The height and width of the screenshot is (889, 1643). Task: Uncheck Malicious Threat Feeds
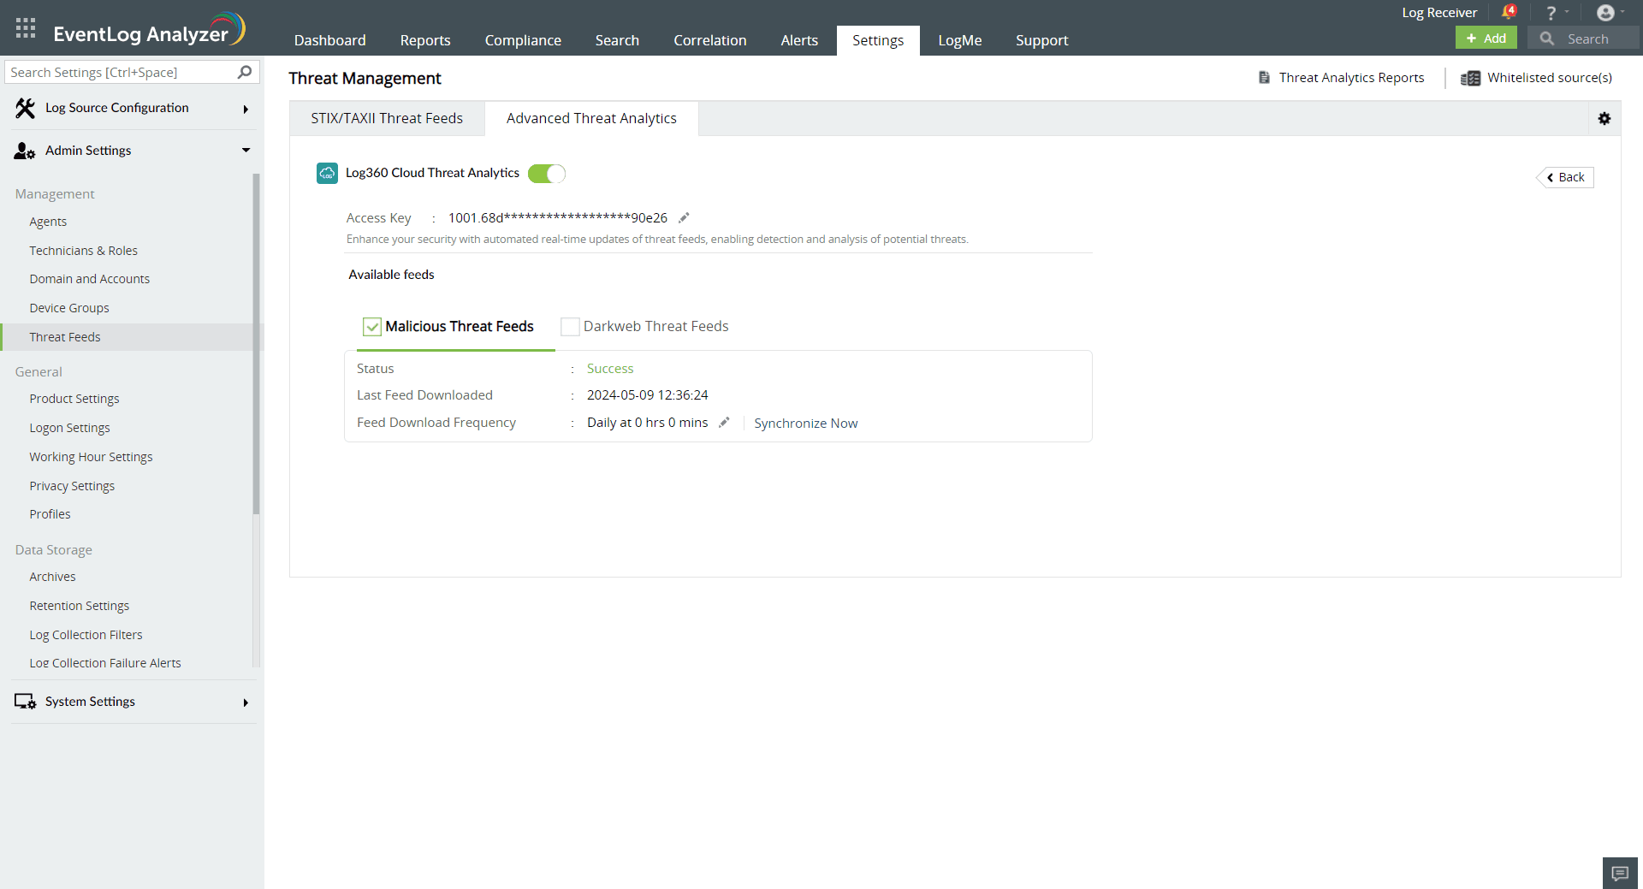point(371,326)
